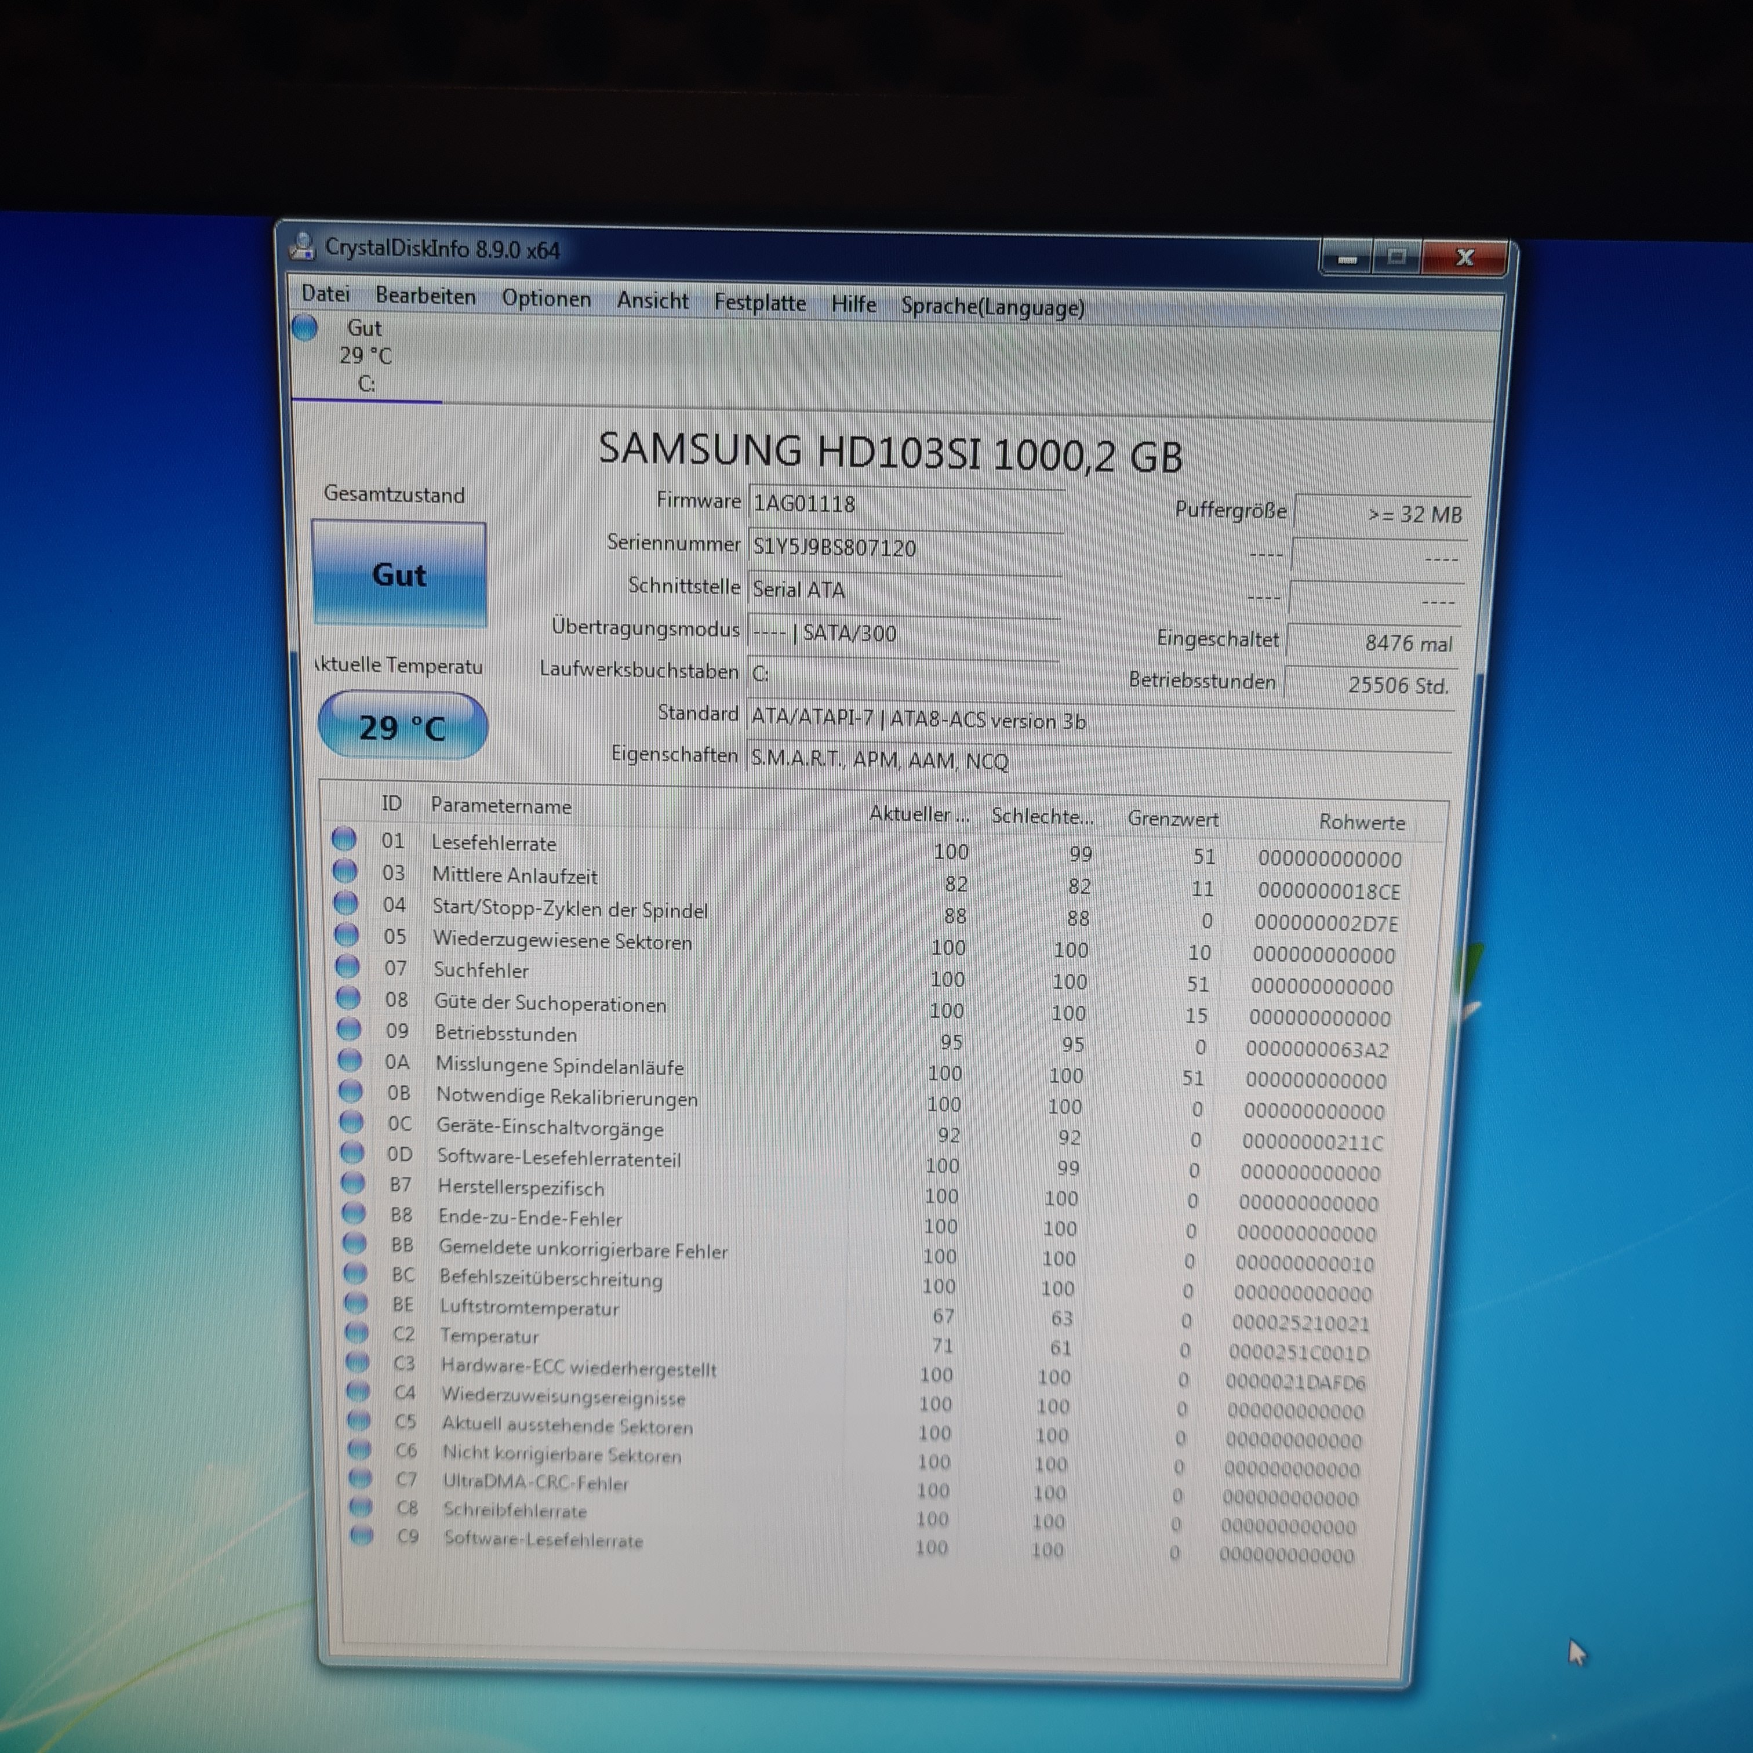Click the Gut overall health status button
Screen dimensions: 1753x1753
(399, 573)
